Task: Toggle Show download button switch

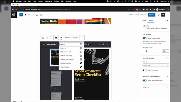Action: pos(145,80)
